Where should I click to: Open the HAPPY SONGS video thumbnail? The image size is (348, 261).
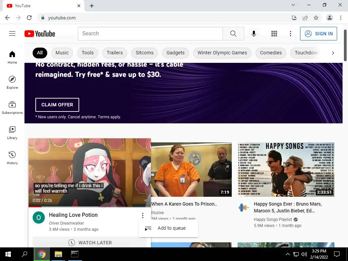tap(286, 170)
